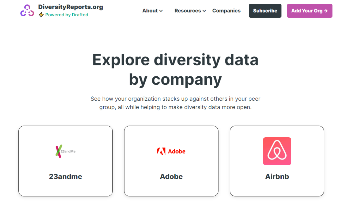Click the pink Airbnb color tile

[x=277, y=151]
